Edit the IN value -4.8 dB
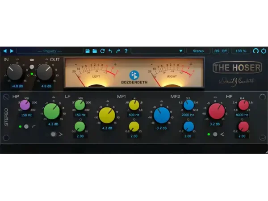Screen dimensions: 268x201 (x=17, y=86)
